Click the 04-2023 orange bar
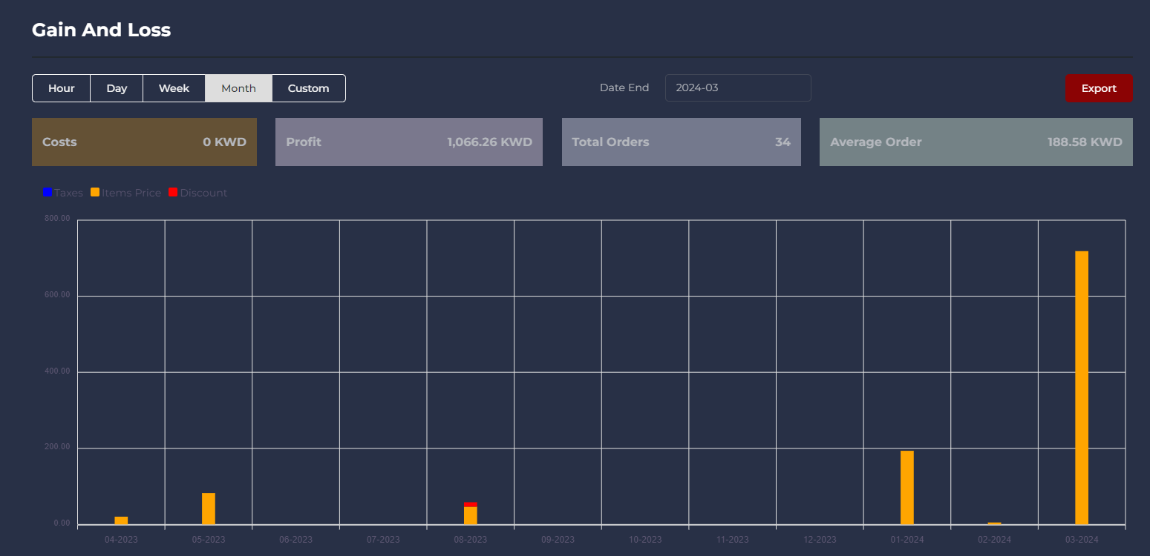 tap(121, 520)
